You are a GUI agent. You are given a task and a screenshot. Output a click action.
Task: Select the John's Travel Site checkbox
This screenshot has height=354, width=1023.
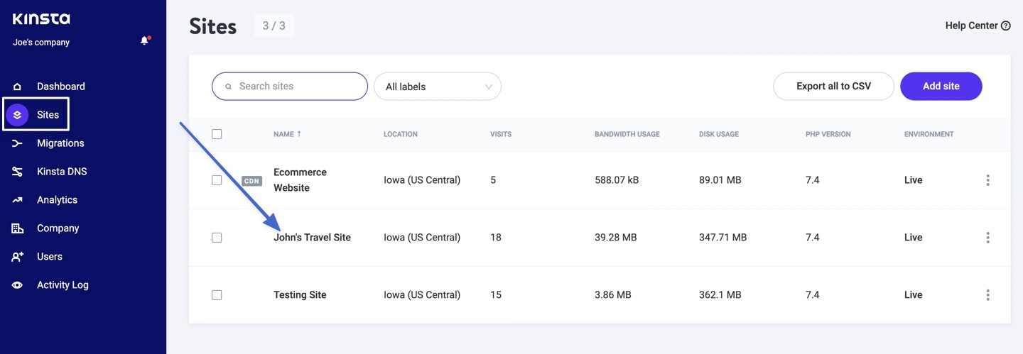coord(217,238)
